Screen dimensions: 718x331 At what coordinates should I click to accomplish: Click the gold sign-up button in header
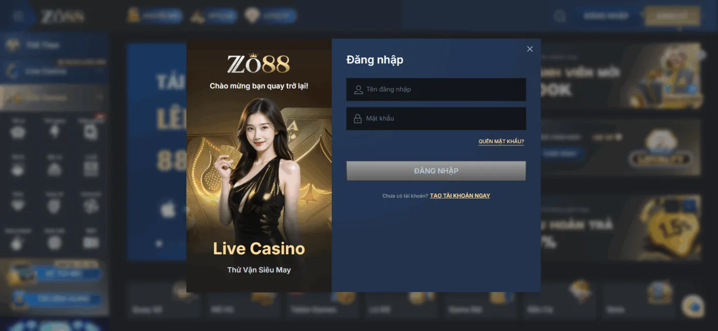point(672,16)
